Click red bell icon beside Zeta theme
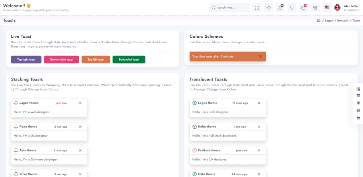 click(16, 150)
